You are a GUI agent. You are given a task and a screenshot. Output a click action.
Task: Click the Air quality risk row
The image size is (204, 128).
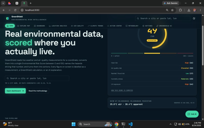152,68
